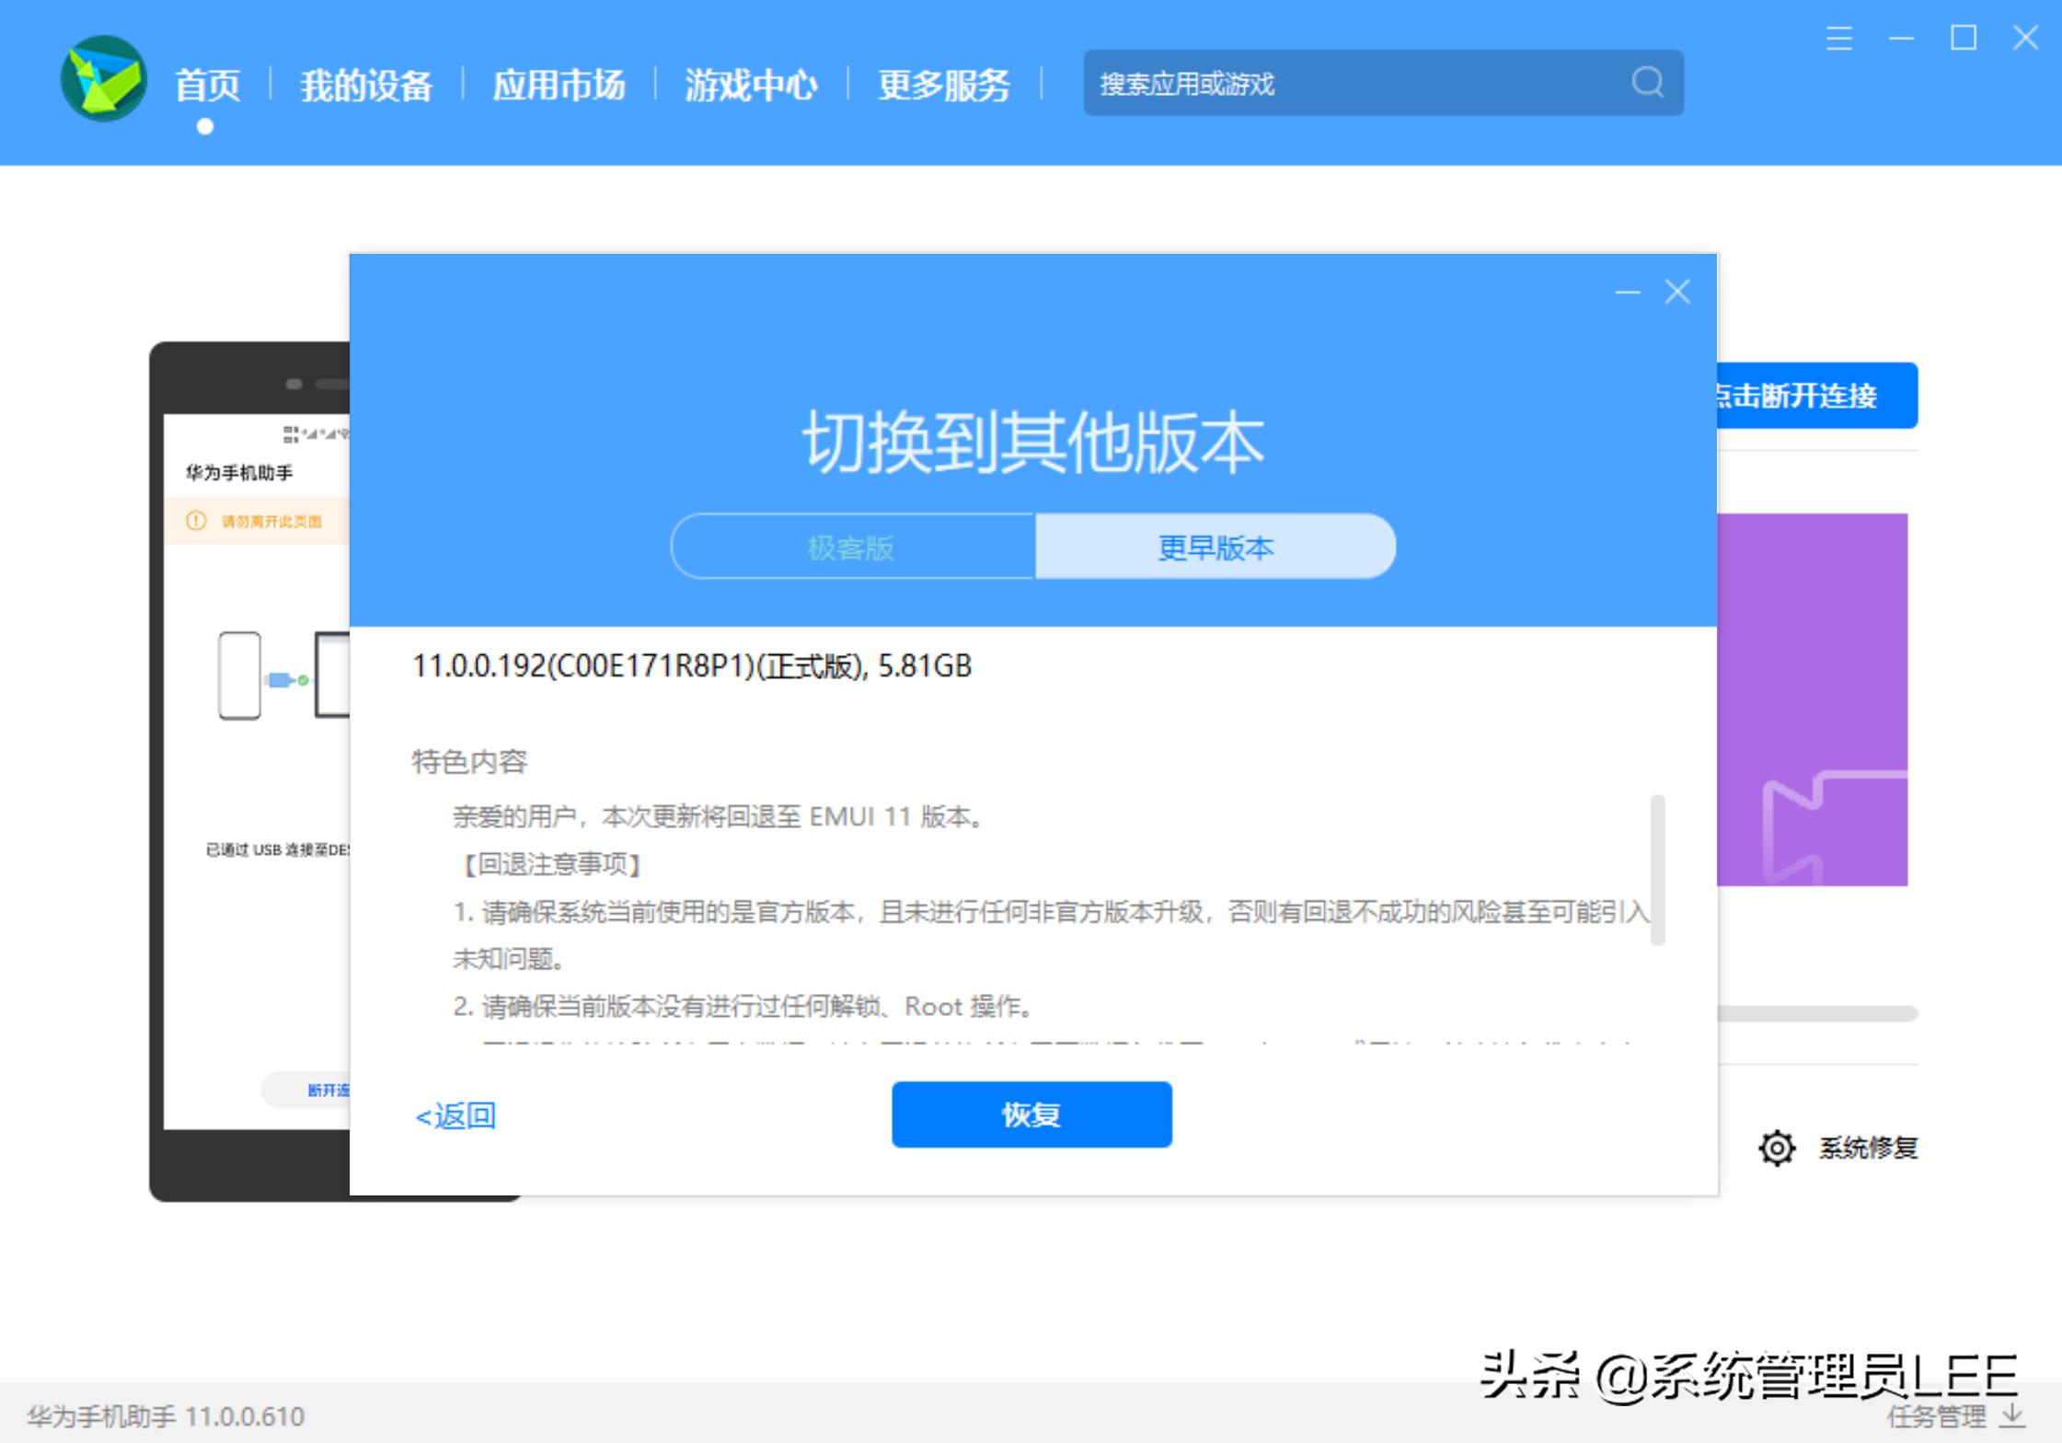Click the system repair gear icon
2062x1443 pixels.
coord(1776,1148)
